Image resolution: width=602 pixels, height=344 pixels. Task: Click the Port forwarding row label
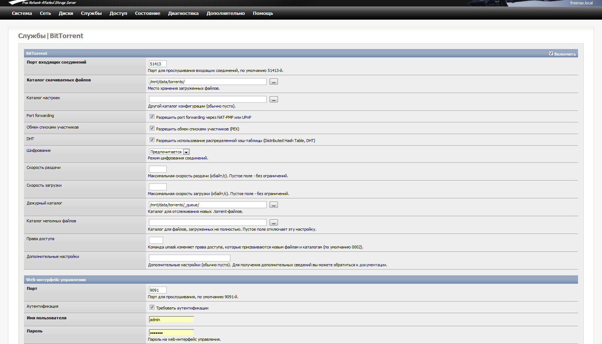(x=40, y=116)
